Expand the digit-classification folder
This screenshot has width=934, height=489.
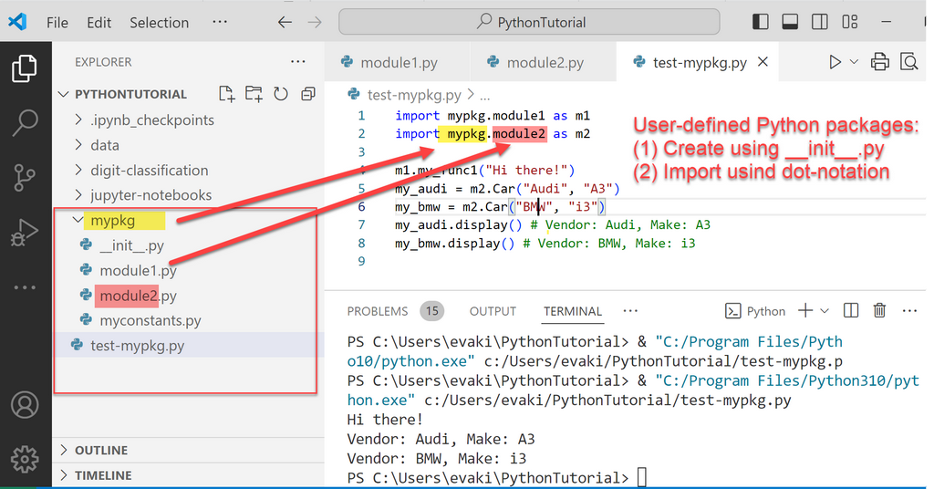click(x=78, y=170)
